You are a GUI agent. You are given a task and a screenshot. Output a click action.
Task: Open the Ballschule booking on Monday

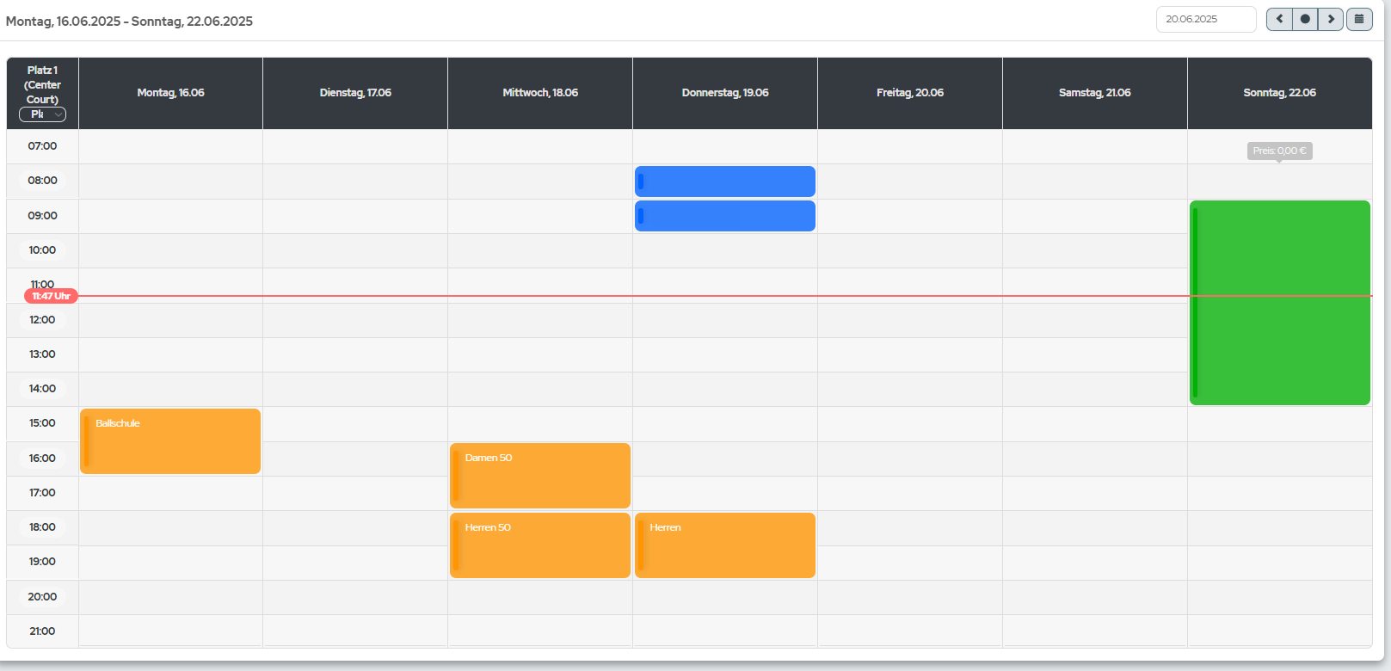coord(170,440)
